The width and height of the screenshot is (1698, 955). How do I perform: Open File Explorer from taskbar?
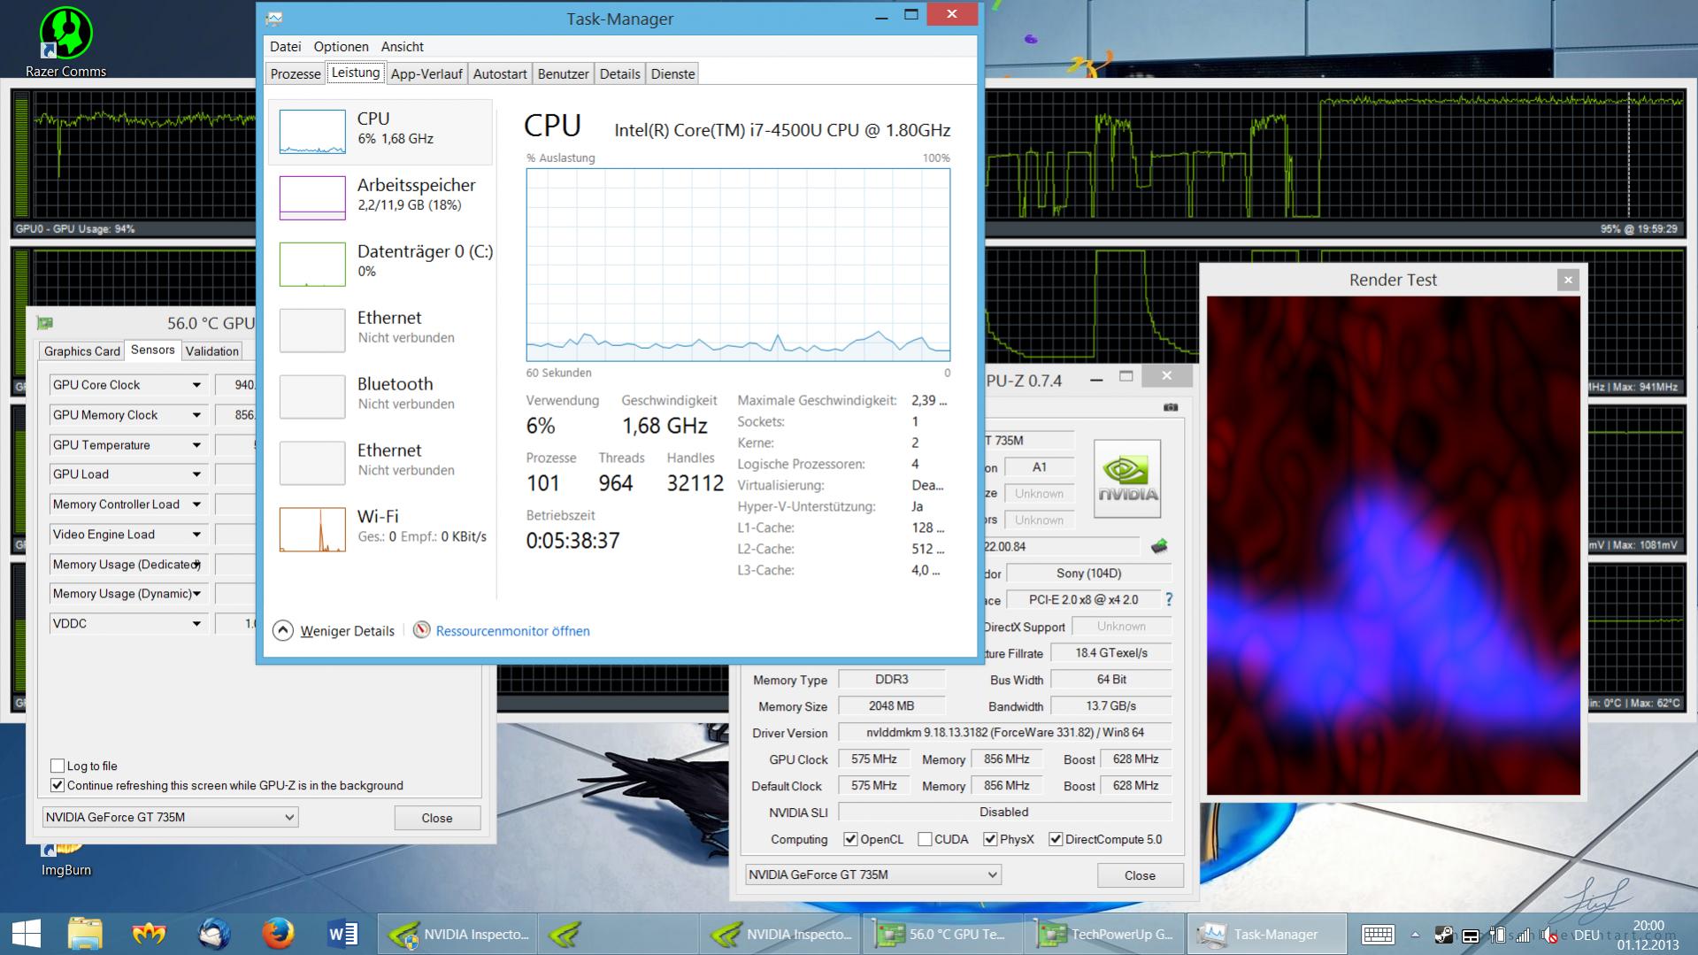coord(85,934)
